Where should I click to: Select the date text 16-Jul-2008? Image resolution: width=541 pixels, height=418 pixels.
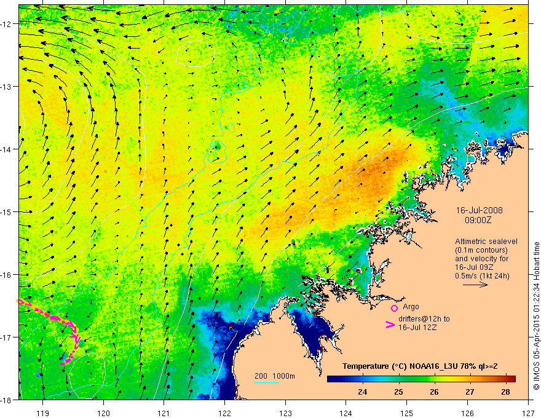480,210
